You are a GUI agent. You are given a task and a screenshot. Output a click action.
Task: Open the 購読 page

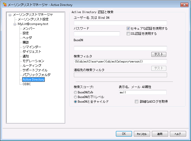point(26,42)
